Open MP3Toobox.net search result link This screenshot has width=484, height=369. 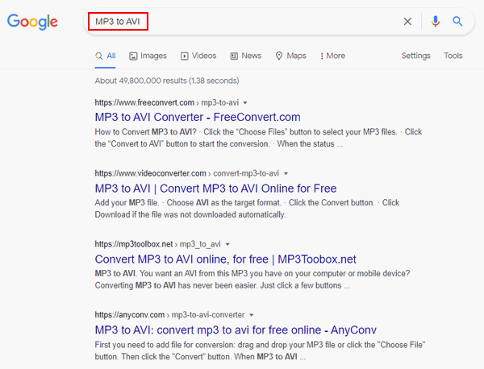point(225,259)
